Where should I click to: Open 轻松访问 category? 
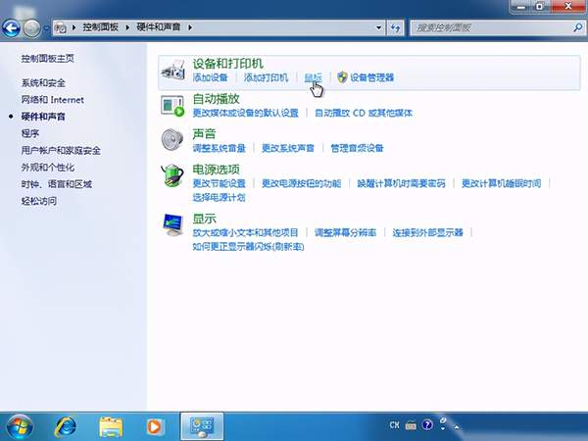pyautogui.click(x=39, y=201)
